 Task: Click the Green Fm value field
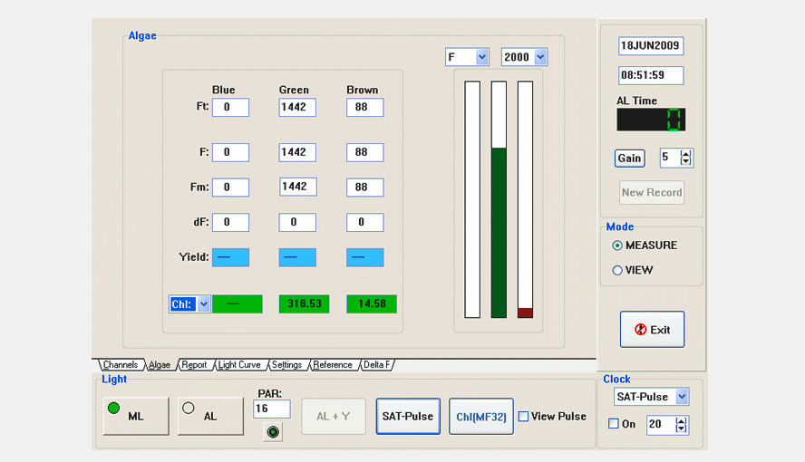pos(297,187)
